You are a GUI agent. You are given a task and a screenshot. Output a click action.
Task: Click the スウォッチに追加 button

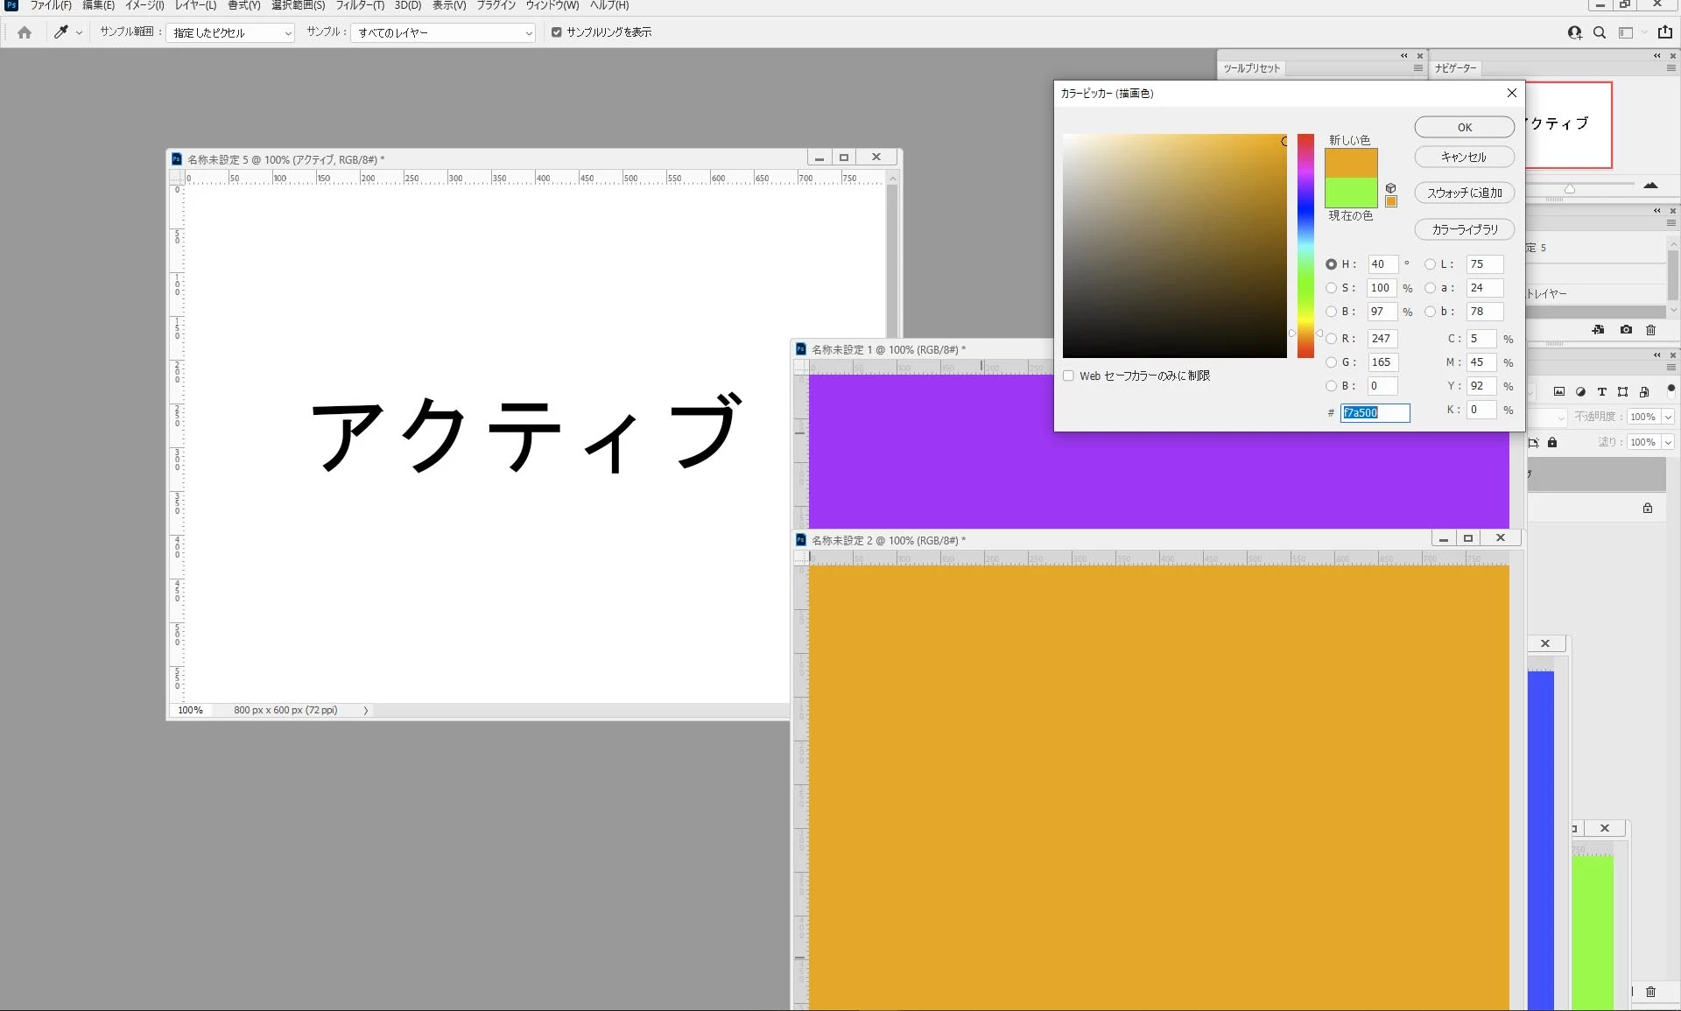click(1464, 193)
